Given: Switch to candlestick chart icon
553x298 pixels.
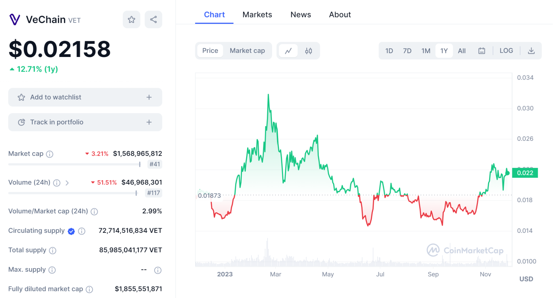Looking at the screenshot, I should pyautogui.click(x=309, y=51).
